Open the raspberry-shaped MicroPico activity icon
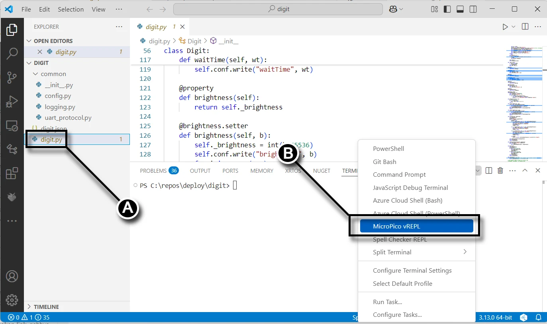The width and height of the screenshot is (547, 324). (x=12, y=197)
